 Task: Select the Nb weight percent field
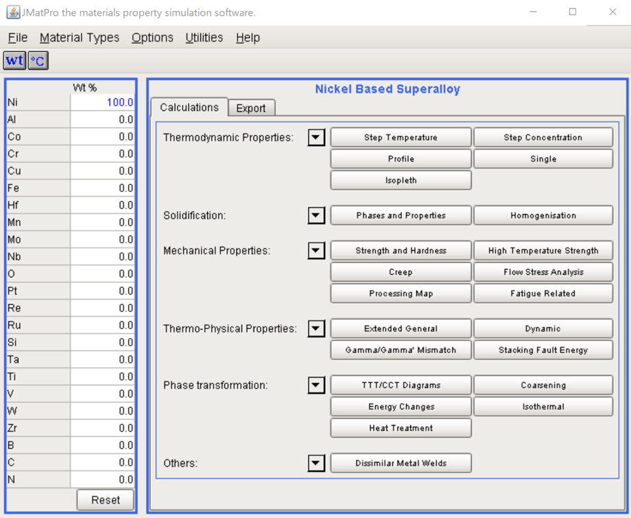tap(103, 257)
